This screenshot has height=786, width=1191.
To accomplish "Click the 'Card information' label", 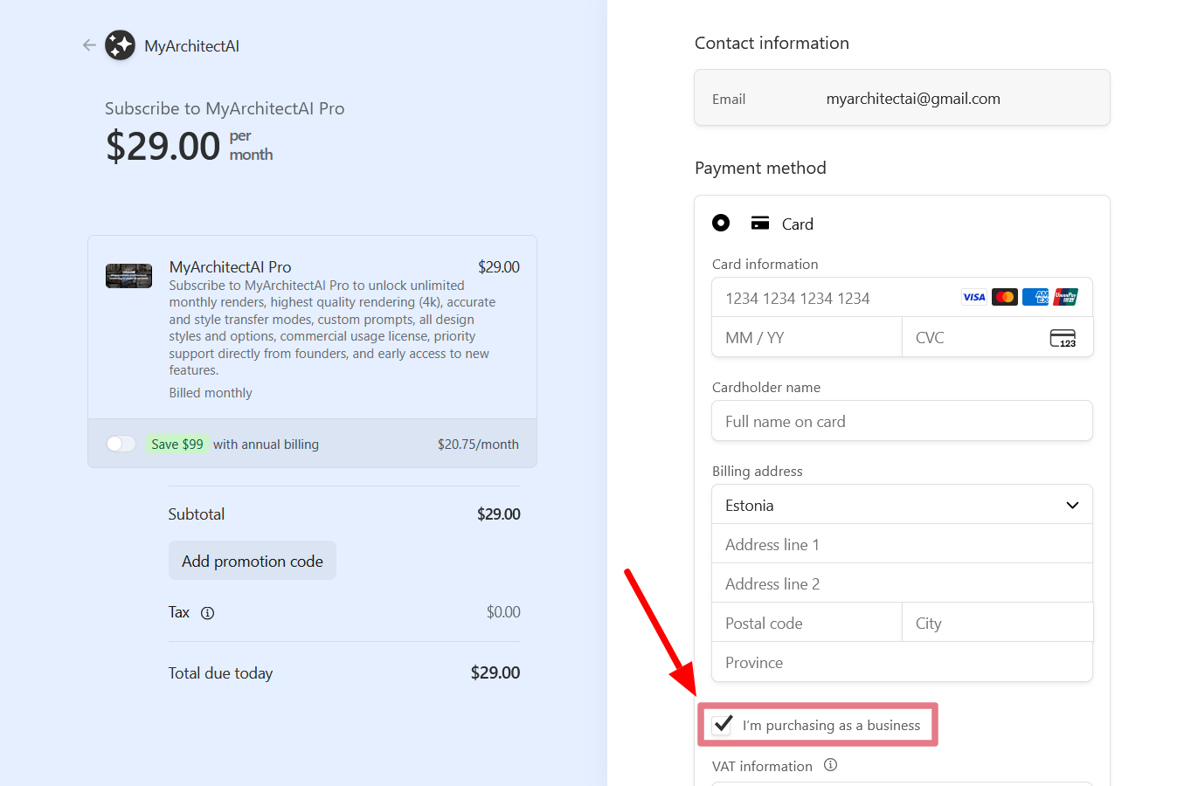I will [765, 265].
